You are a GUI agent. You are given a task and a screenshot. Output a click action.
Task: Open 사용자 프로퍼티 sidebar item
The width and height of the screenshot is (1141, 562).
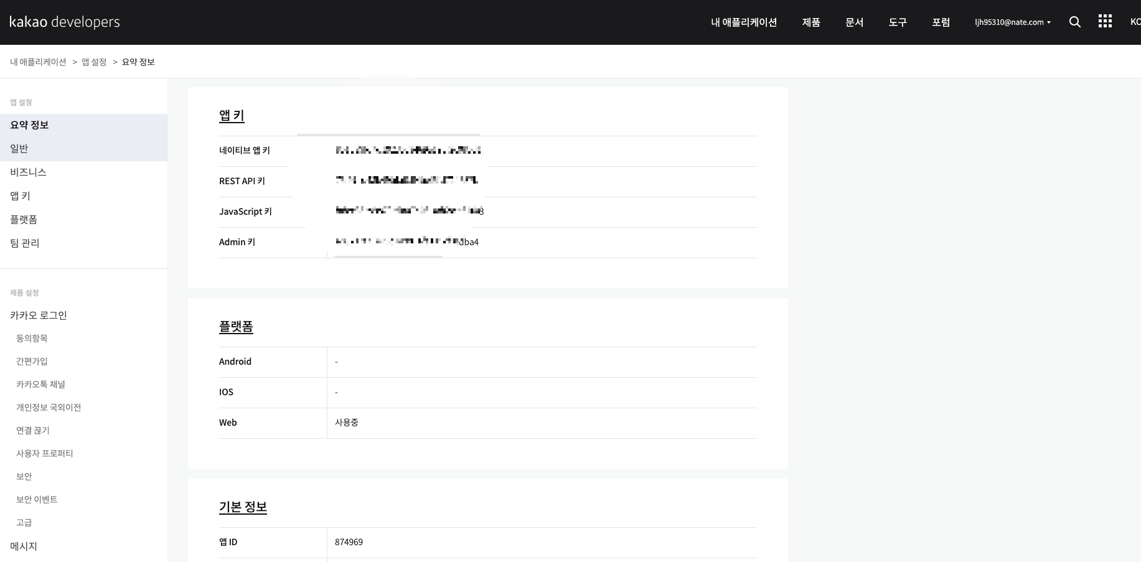pos(44,453)
